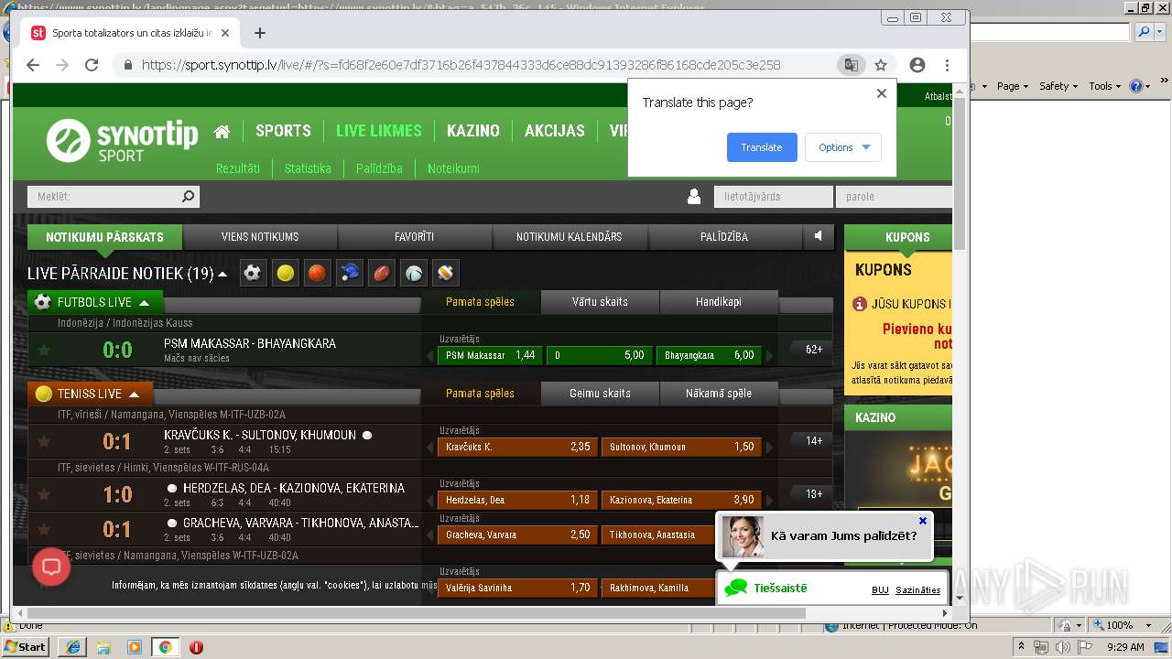The width and height of the screenshot is (1172, 659).
Task: Filter live events by football icon
Action: (x=254, y=273)
